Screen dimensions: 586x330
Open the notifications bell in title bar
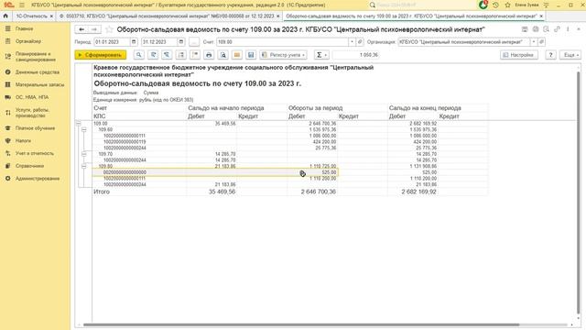click(483, 5)
